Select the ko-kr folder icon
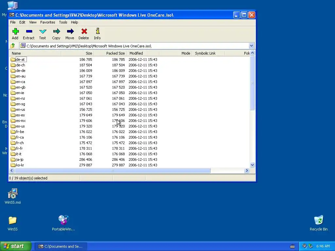 coord(13,165)
